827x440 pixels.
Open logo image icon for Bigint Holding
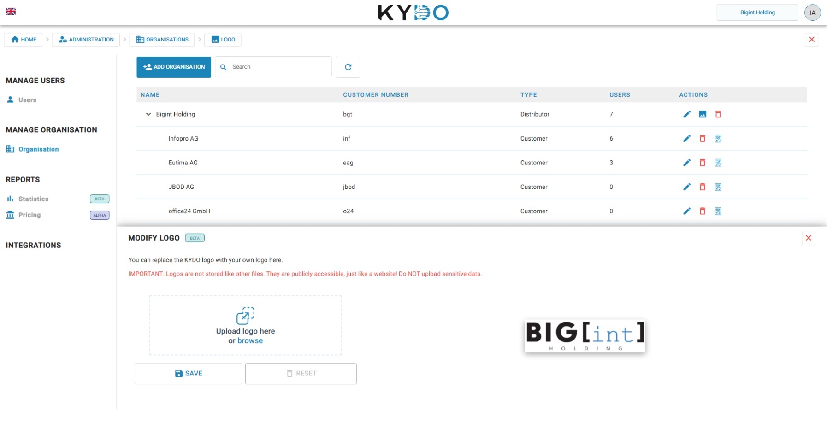click(x=703, y=114)
